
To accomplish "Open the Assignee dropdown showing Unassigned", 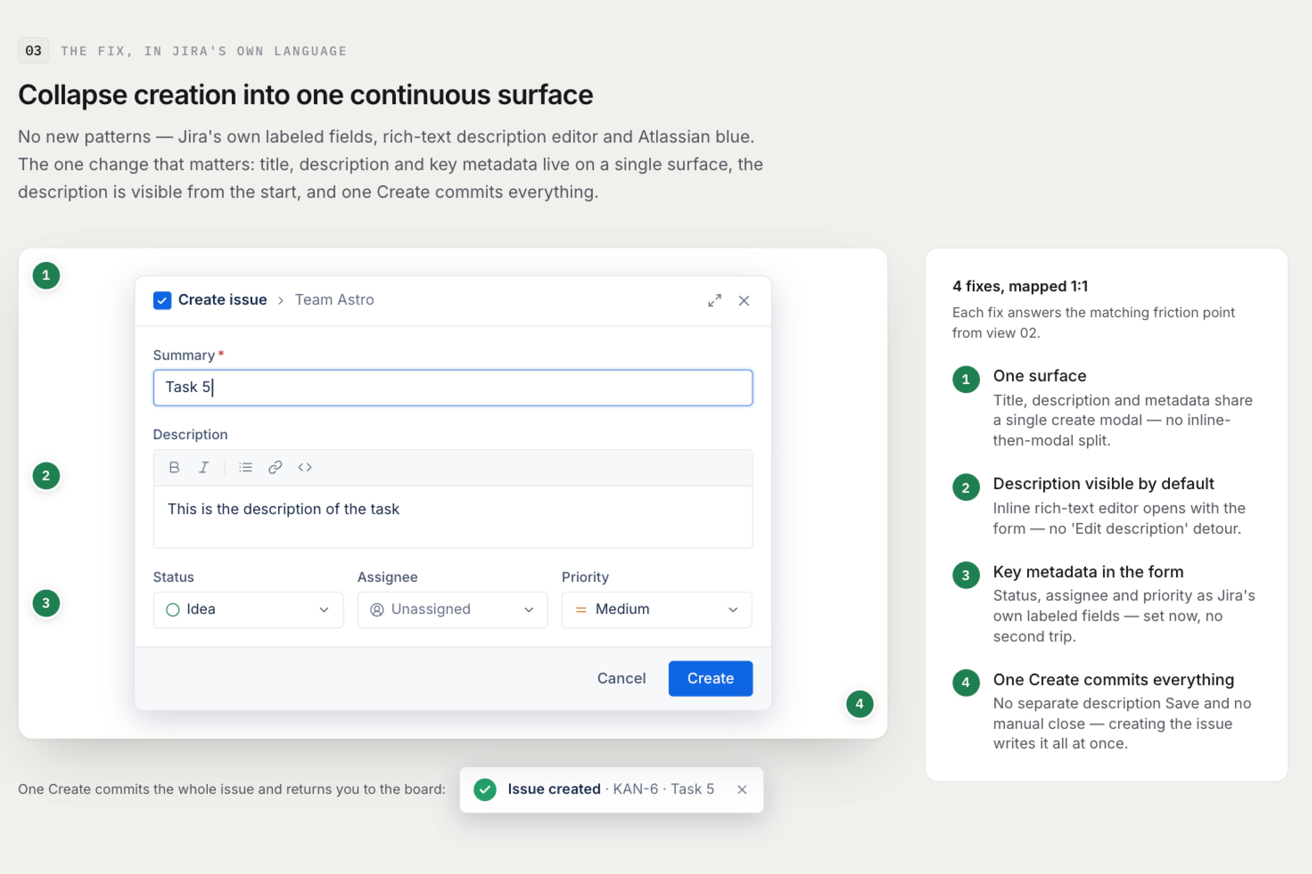I will tap(452, 610).
